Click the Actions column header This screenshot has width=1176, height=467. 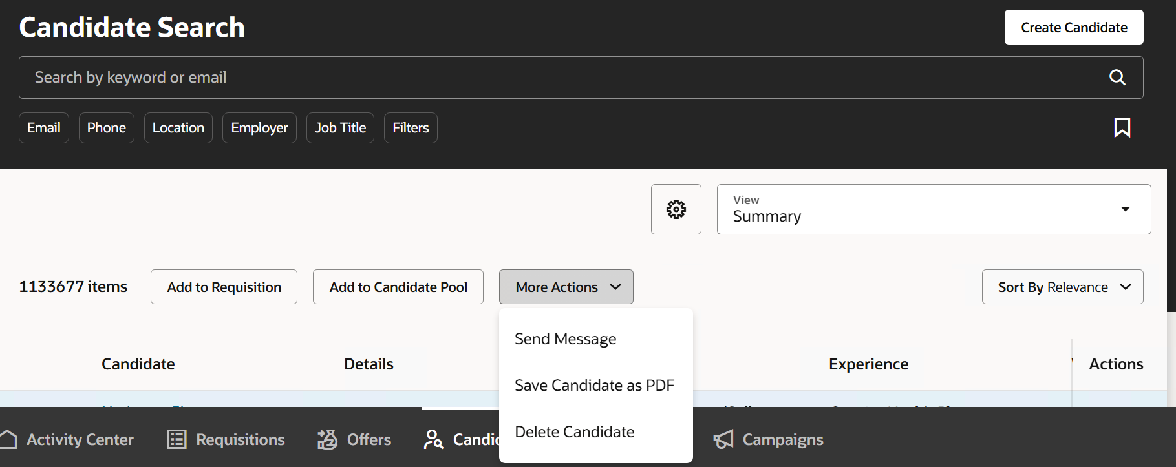[x=1116, y=364]
